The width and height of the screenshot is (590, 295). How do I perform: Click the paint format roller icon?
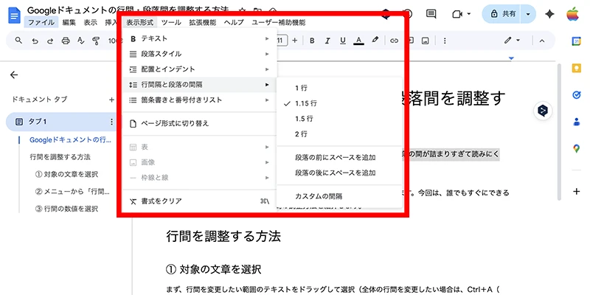96,40
